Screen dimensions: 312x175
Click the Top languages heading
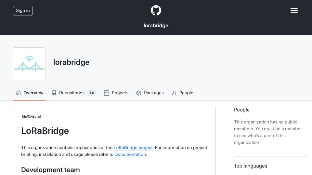(x=251, y=166)
